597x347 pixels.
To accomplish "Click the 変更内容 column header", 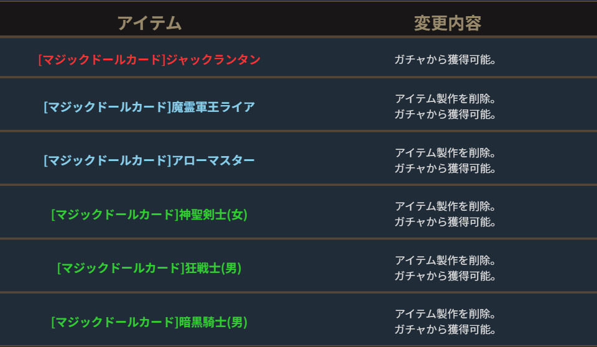I will [447, 24].
